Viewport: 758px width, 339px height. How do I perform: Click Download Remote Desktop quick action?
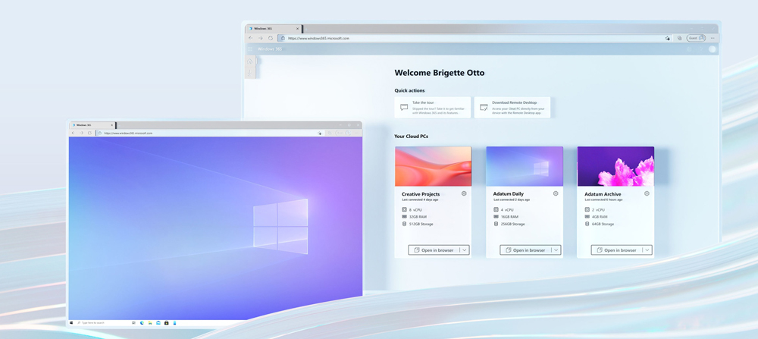point(512,108)
